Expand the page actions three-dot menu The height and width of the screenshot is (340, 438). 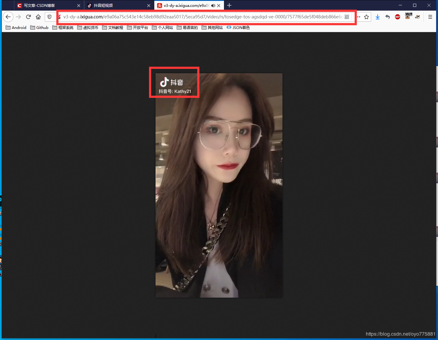[x=359, y=17]
